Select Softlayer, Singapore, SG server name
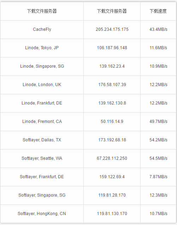 tap(42, 195)
